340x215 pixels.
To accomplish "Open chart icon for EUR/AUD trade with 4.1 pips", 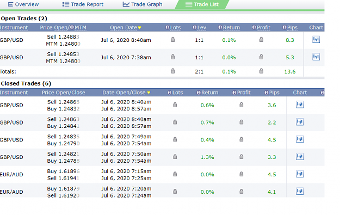I will click(x=300, y=192).
